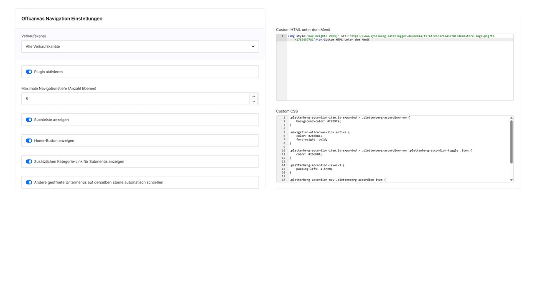Increase Maximale Navigationstiefe with up arrow
The width and height of the screenshot is (535, 301).
[253, 96]
